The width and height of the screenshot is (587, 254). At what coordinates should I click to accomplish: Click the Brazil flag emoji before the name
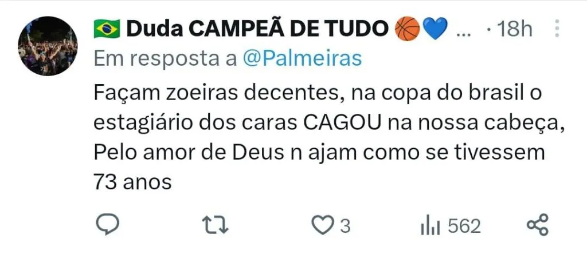click(107, 29)
